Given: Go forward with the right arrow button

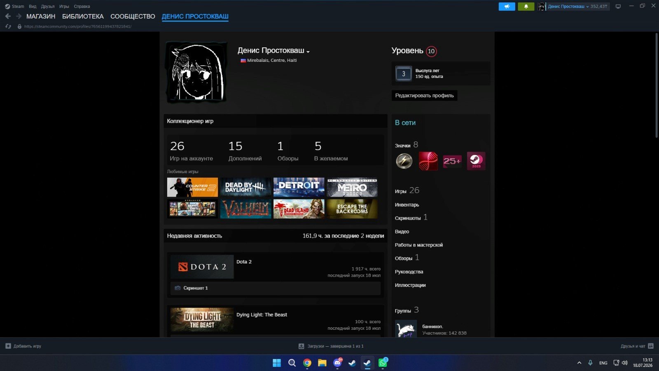Looking at the screenshot, I should 19,16.
